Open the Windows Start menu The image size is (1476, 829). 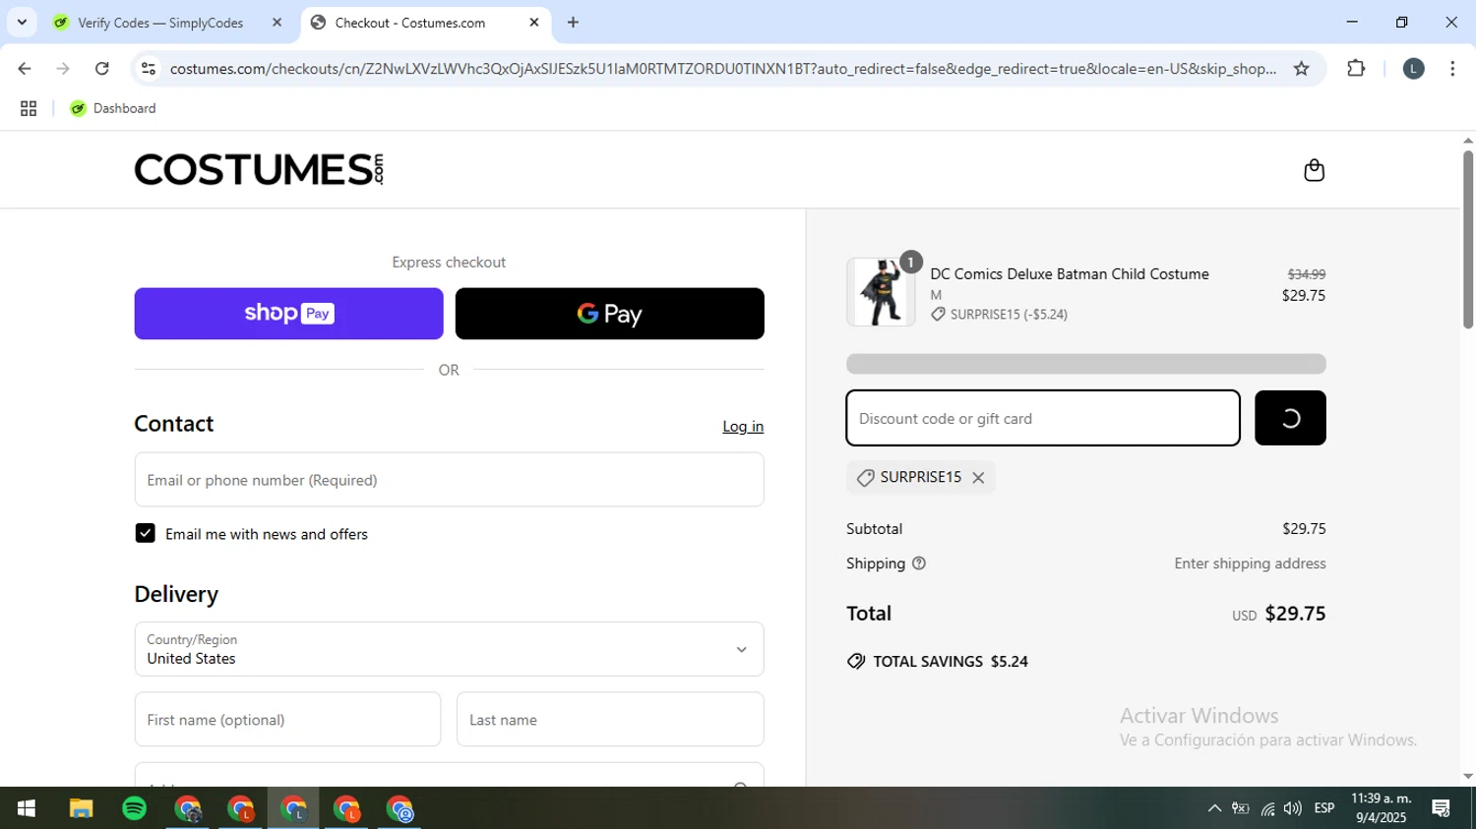pyautogui.click(x=27, y=808)
